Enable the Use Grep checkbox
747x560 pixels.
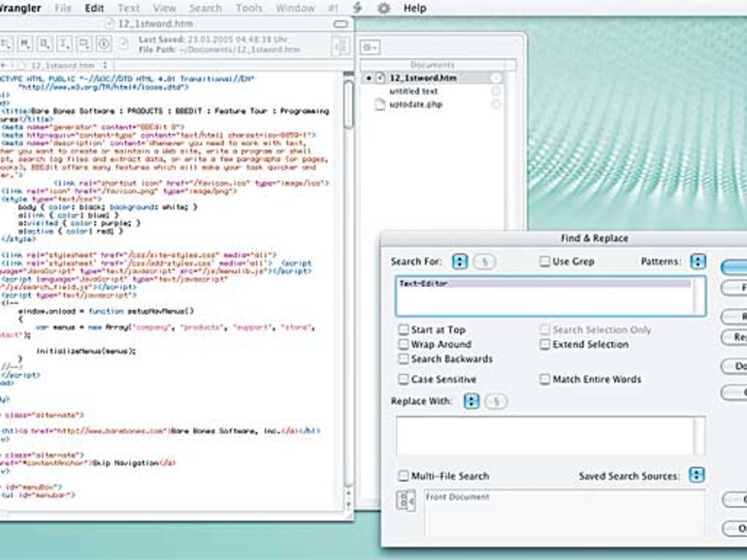545,262
